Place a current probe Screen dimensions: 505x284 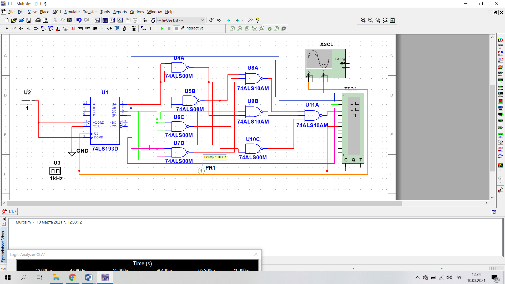(240, 28)
